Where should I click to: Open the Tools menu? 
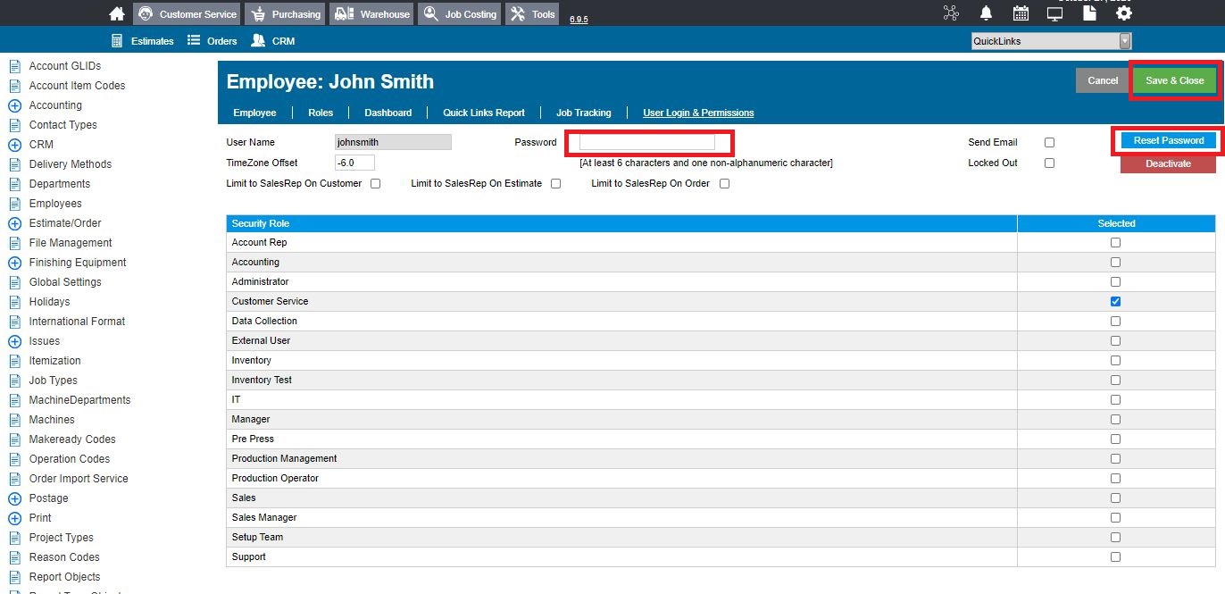pos(533,14)
